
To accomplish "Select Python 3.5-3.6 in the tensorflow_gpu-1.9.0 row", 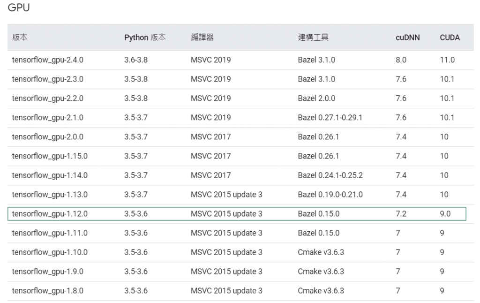I will (x=136, y=272).
